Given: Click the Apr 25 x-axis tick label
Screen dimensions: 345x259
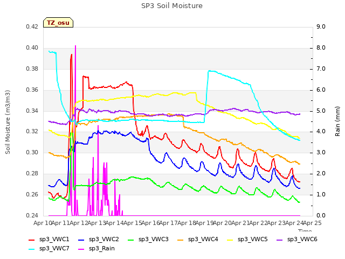Looking at the screenshot, I should click(x=312, y=223).
